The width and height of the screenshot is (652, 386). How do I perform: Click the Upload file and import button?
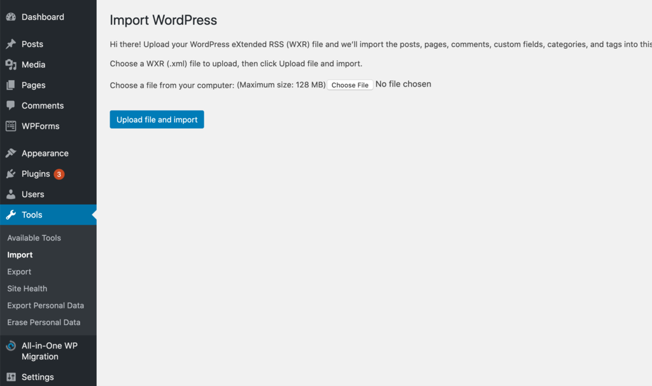coord(157,119)
